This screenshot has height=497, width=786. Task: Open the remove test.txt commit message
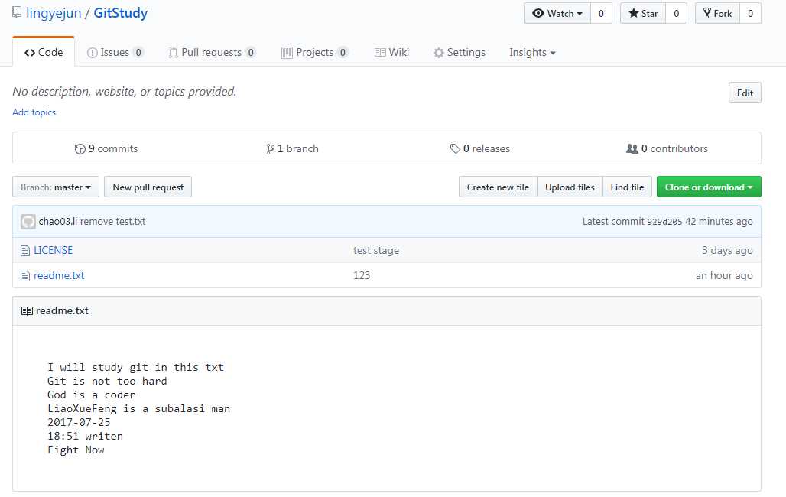pos(113,221)
